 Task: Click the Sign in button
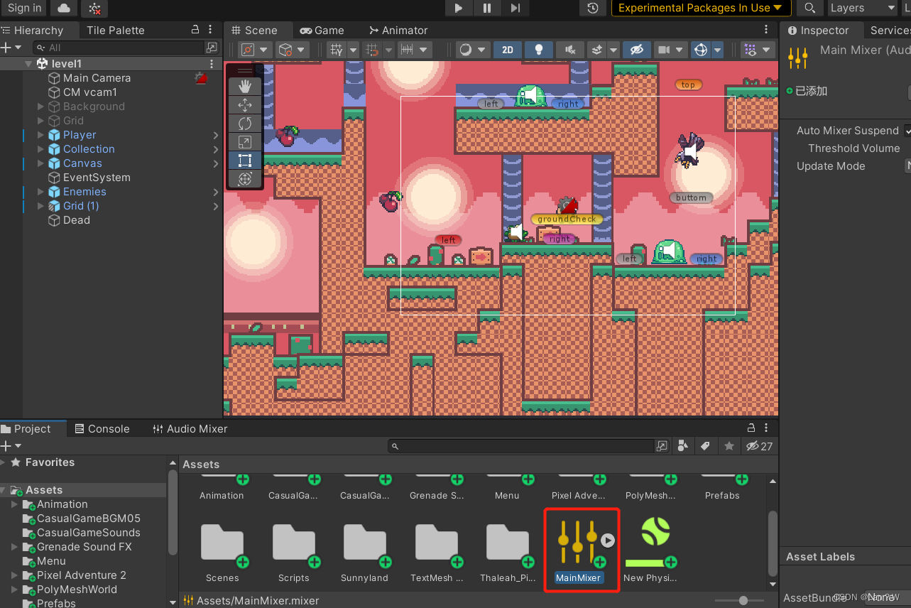tap(25, 8)
